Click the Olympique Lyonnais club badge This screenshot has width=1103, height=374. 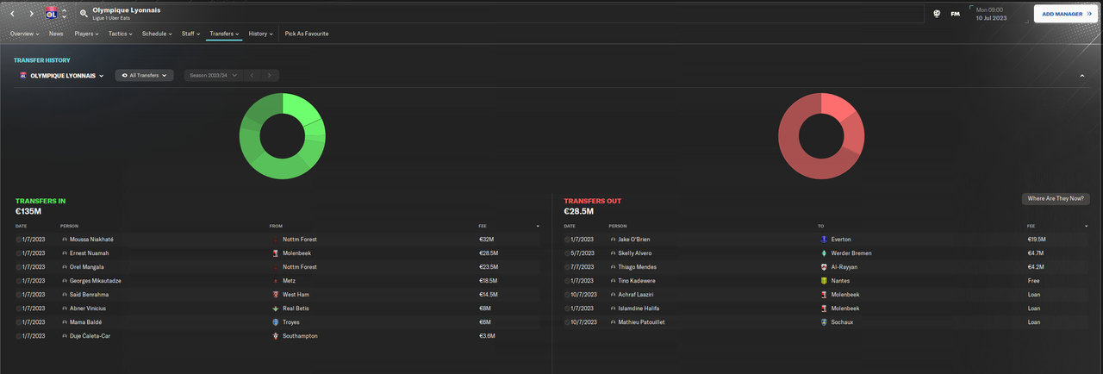point(51,14)
